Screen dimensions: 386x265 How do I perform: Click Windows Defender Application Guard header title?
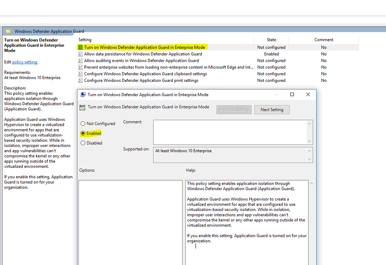[x=49, y=31]
